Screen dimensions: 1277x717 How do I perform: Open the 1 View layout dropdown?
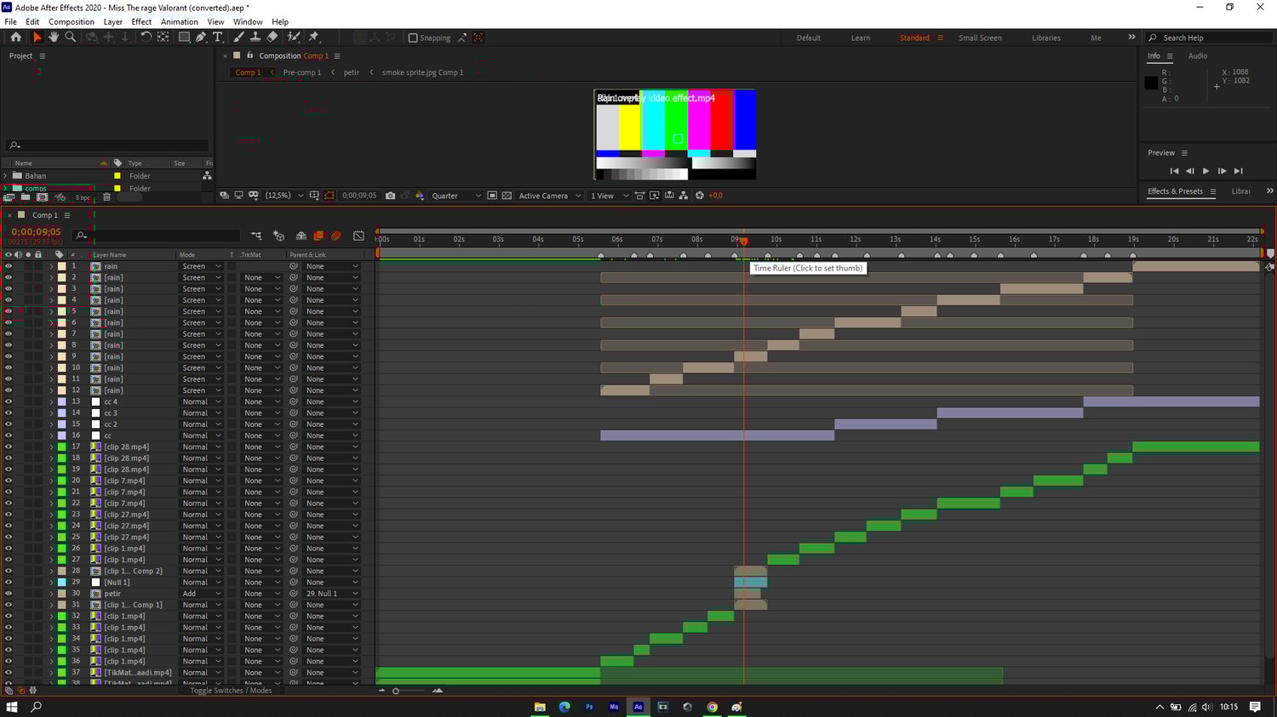coord(610,196)
